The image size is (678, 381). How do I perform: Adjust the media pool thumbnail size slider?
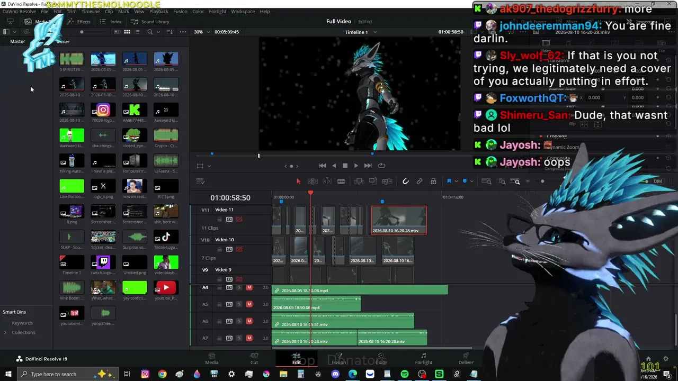click(82, 32)
